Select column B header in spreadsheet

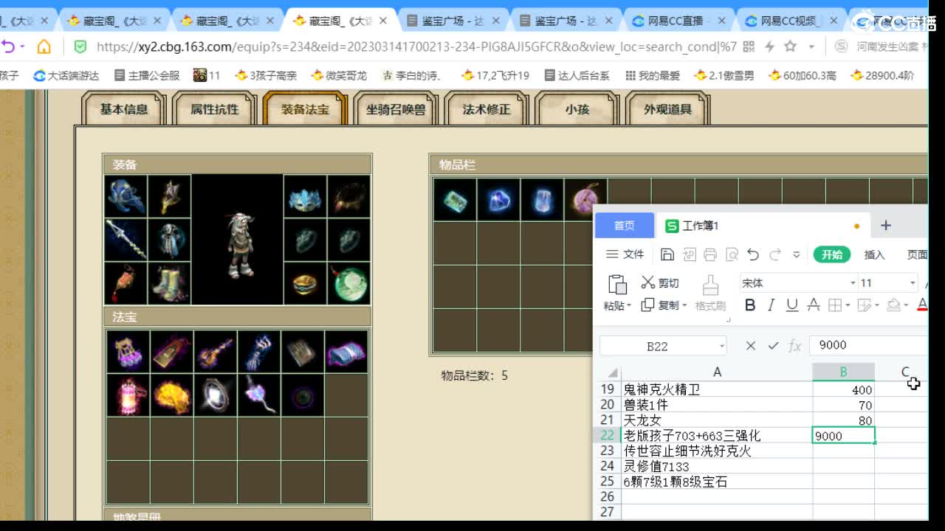click(x=843, y=372)
